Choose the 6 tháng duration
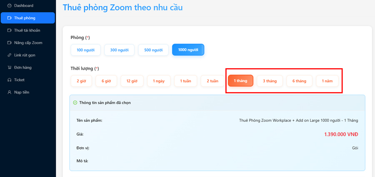375x177 pixels. 299,81
